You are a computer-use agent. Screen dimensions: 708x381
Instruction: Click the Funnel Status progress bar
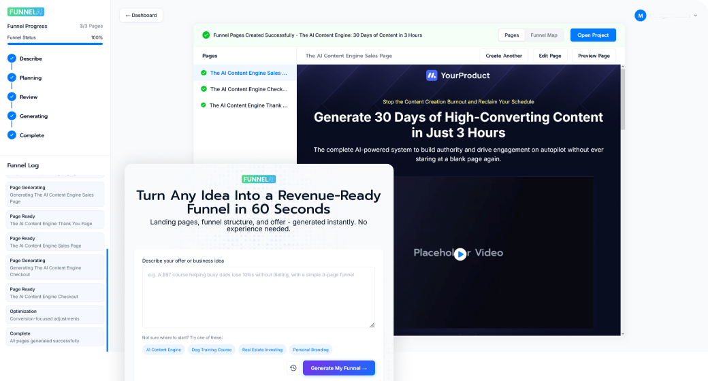[x=55, y=44]
